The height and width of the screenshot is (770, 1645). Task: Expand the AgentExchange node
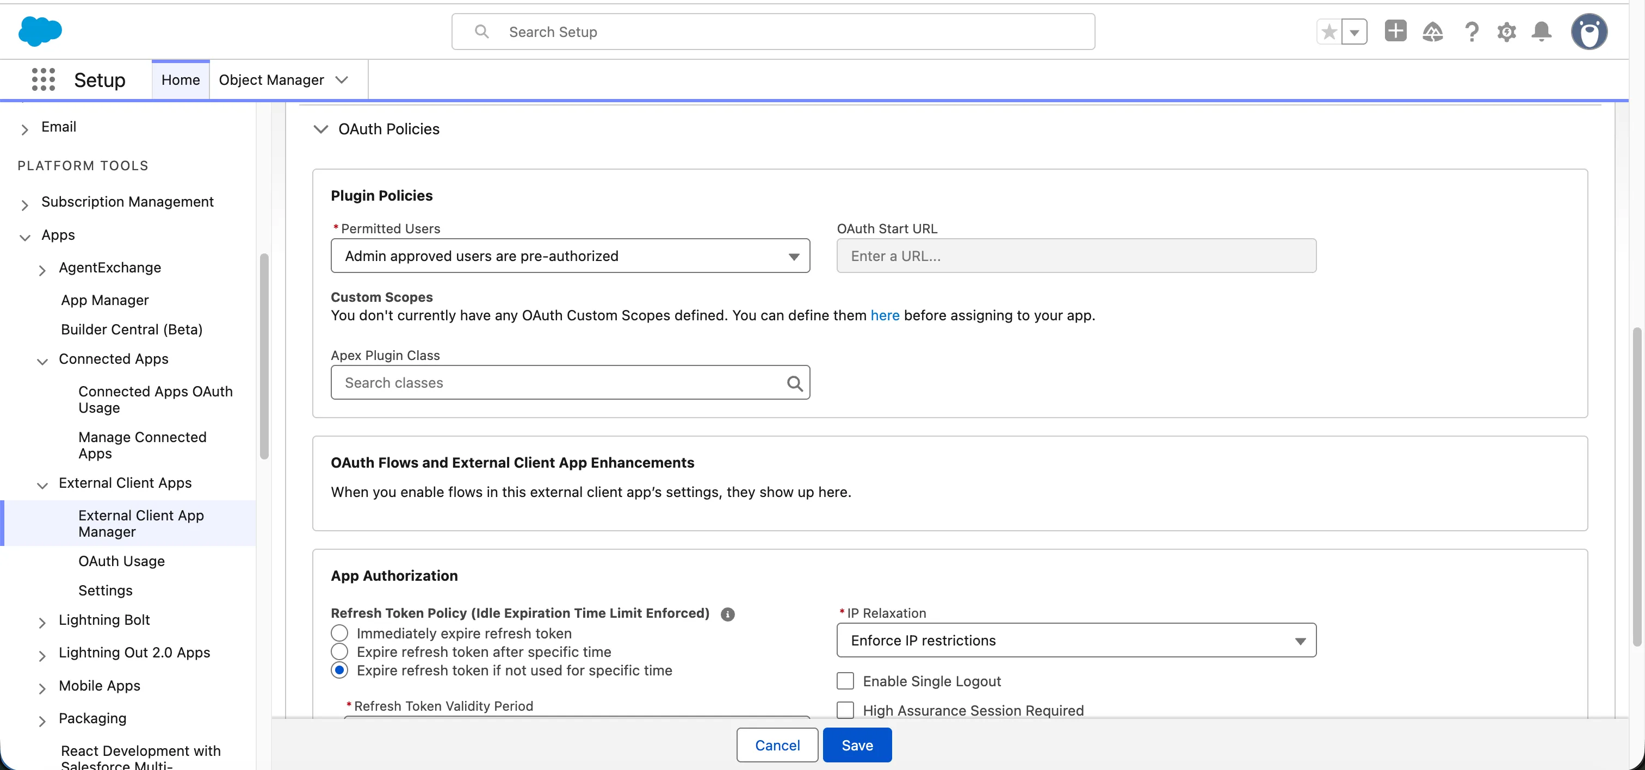(x=42, y=271)
